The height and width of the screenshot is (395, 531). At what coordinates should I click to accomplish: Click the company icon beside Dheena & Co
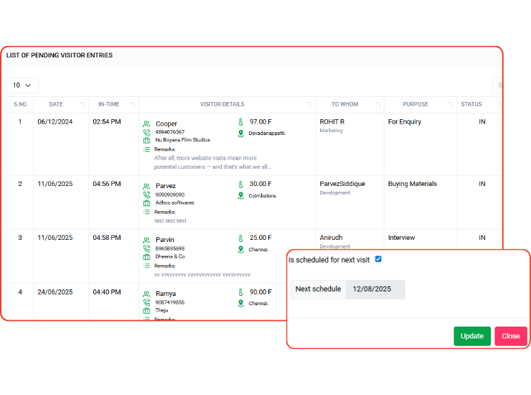click(x=146, y=256)
